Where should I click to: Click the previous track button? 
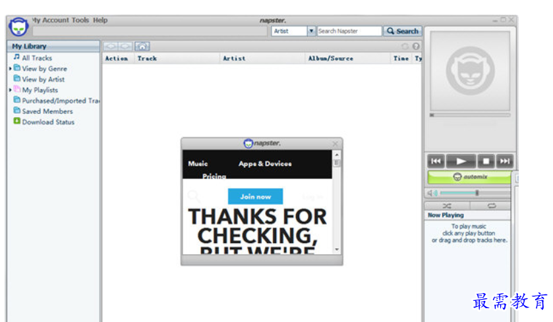(436, 161)
